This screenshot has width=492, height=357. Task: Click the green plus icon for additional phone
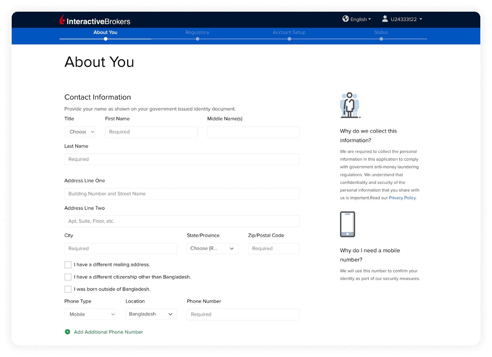[x=68, y=332]
